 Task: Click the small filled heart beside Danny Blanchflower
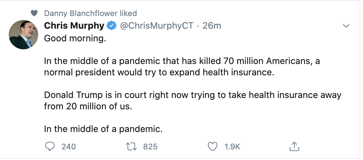click(33, 13)
